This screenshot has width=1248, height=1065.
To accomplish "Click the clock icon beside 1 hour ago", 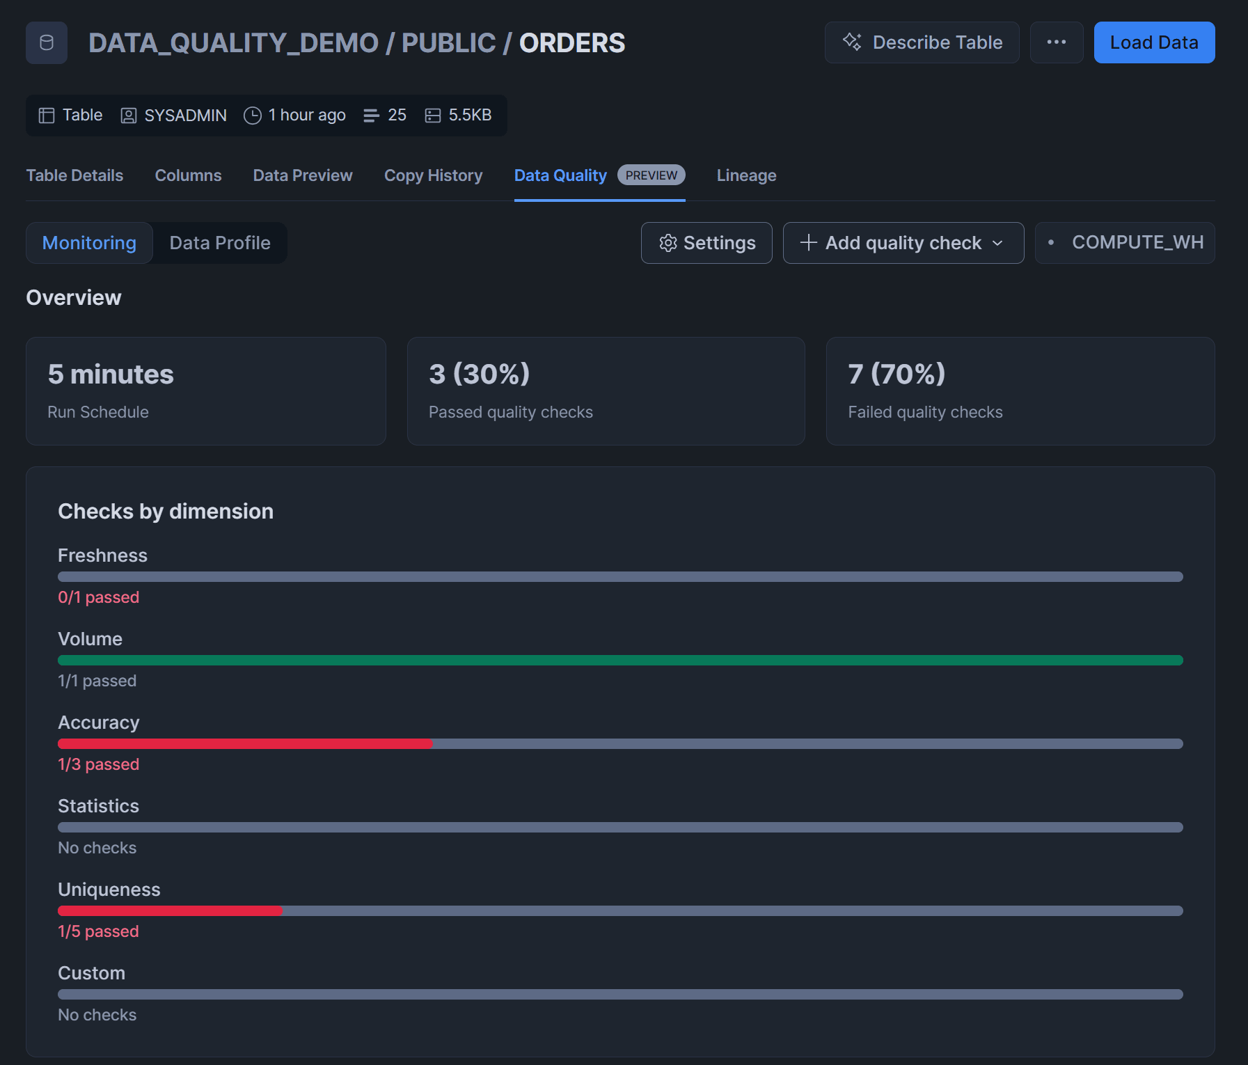I will (x=253, y=116).
